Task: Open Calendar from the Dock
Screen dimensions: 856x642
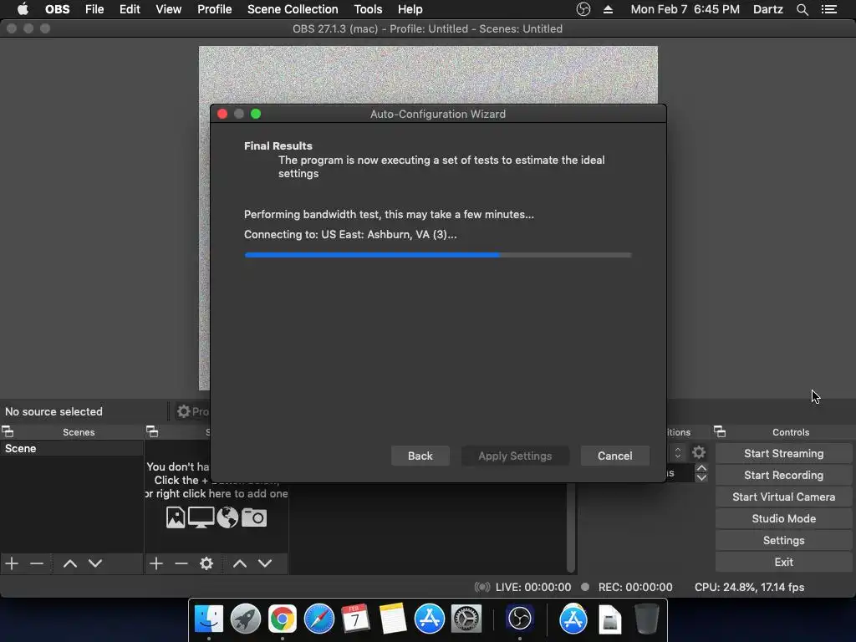Action: tap(355, 619)
